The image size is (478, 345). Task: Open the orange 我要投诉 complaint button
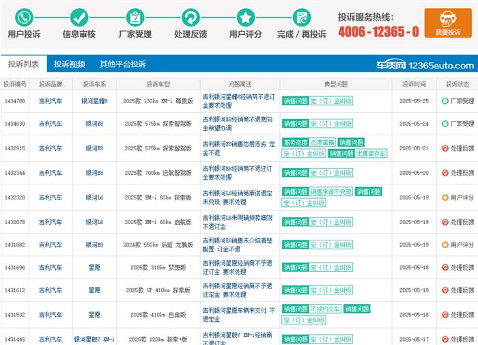tap(448, 23)
